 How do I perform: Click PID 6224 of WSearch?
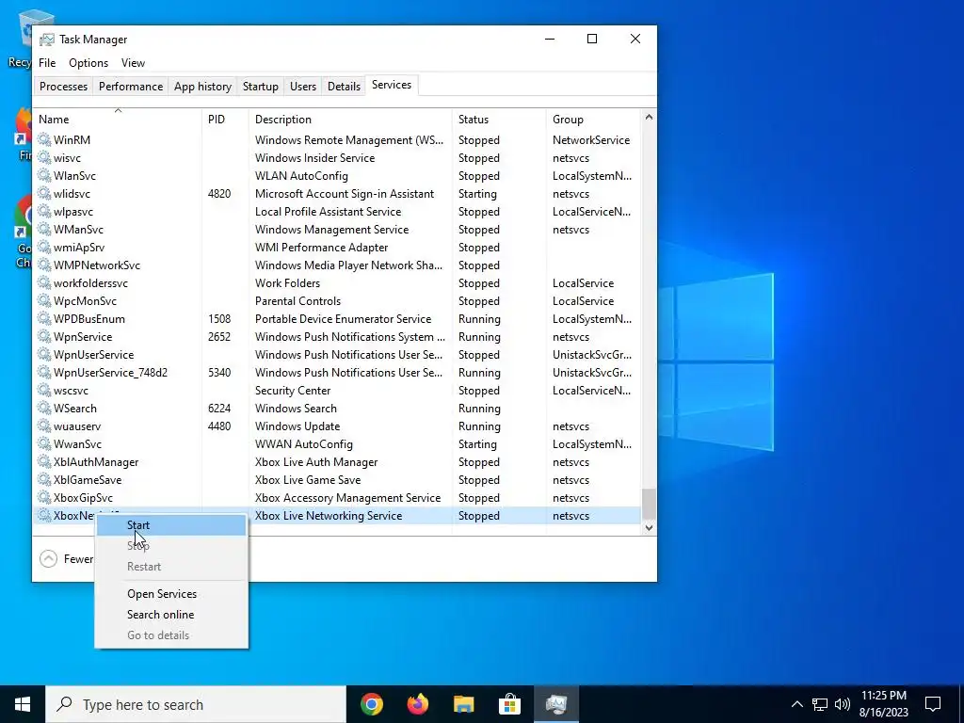219,409
